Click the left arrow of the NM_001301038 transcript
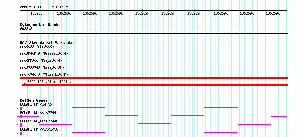The width and height of the screenshot is (297, 137). coord(18,133)
